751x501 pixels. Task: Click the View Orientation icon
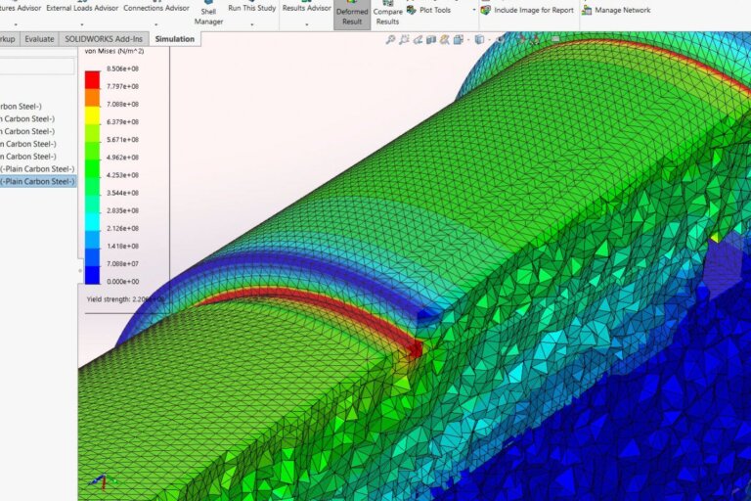459,40
